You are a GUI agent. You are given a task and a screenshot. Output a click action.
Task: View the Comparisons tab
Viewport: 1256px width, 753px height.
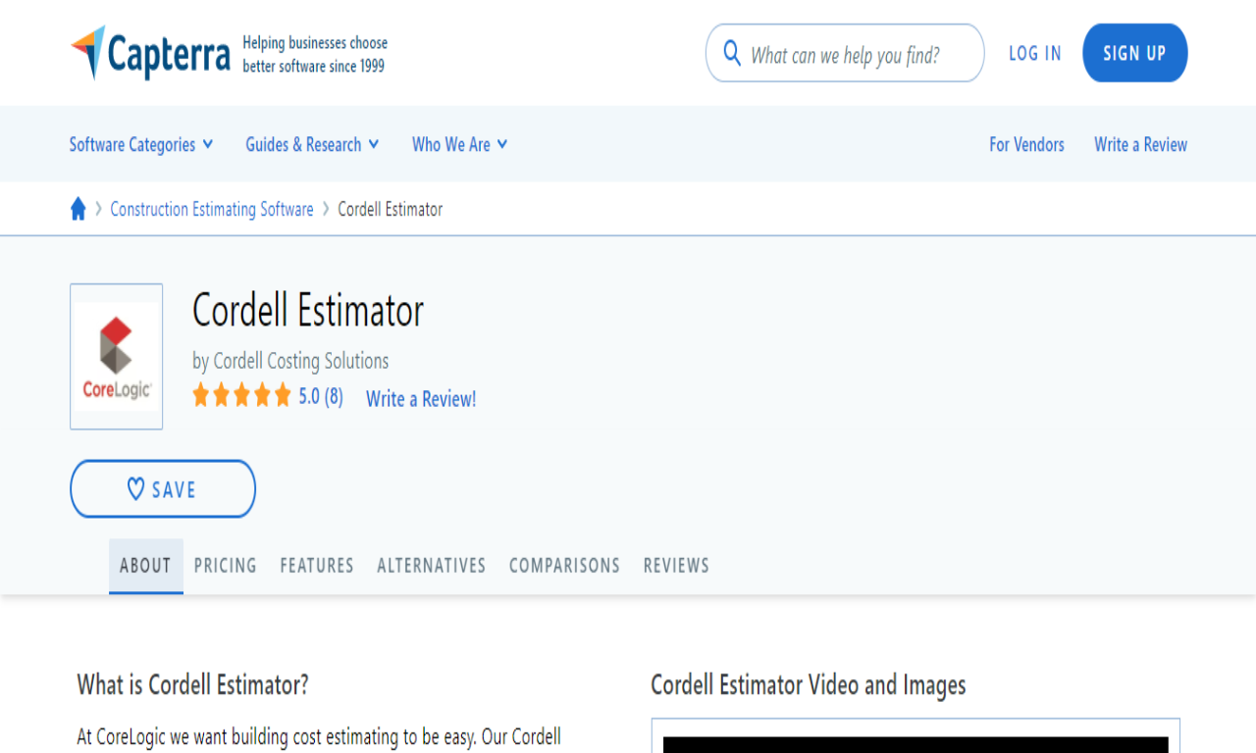[x=564, y=566]
